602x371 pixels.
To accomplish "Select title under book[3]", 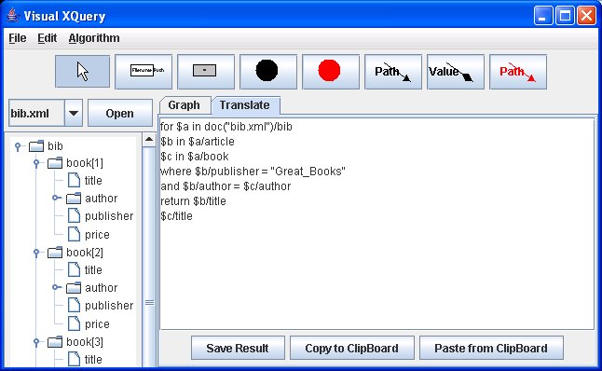I will point(85,359).
